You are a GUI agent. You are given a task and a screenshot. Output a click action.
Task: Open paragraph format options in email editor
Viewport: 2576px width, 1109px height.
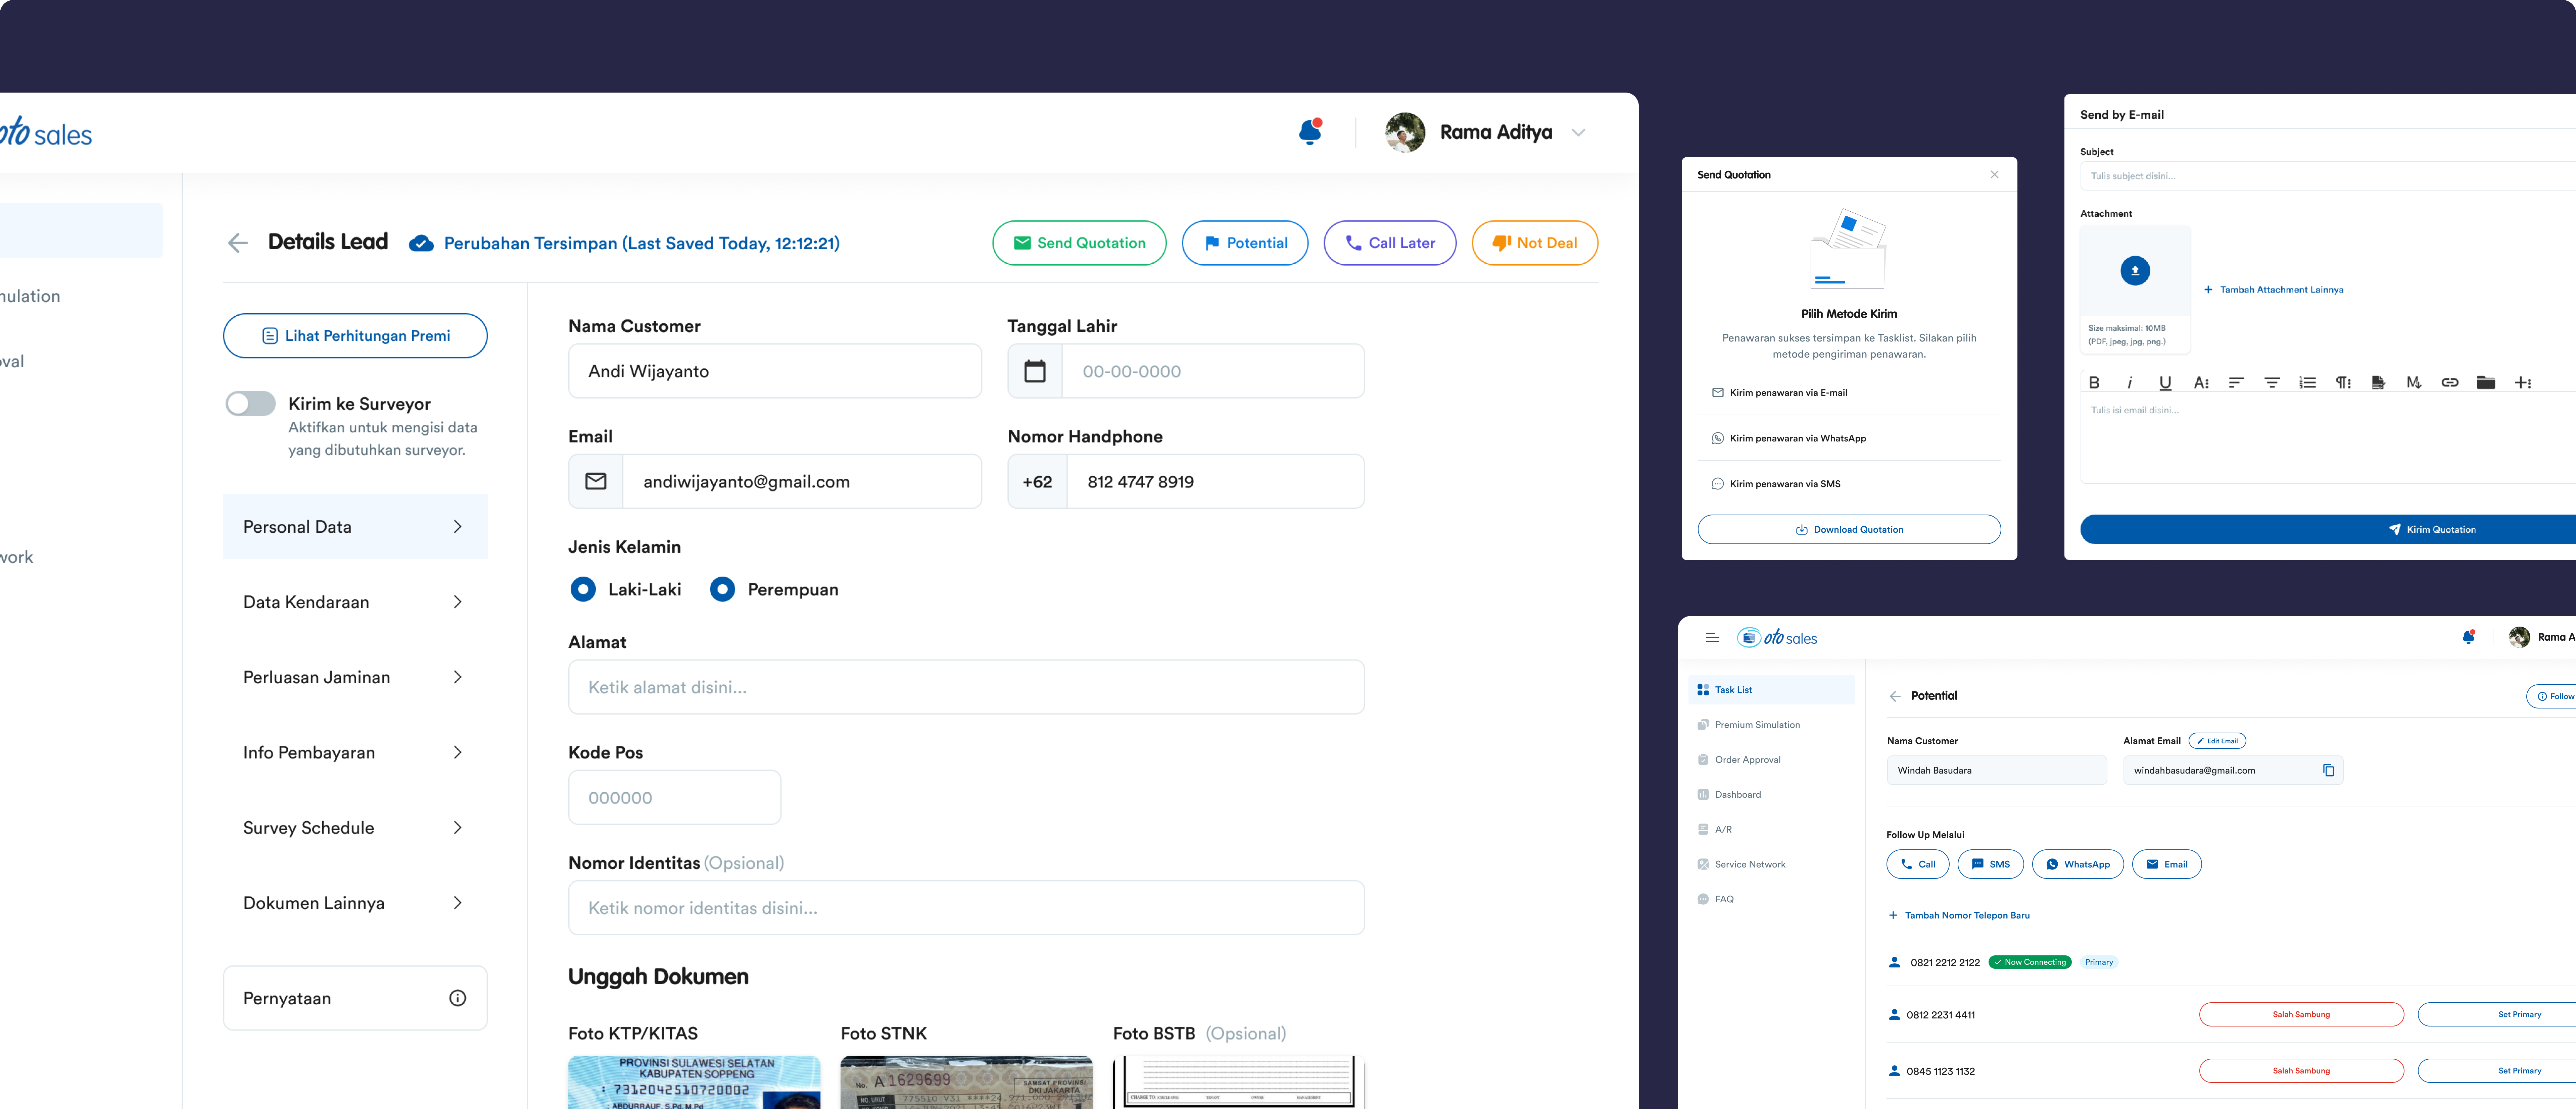point(2343,383)
